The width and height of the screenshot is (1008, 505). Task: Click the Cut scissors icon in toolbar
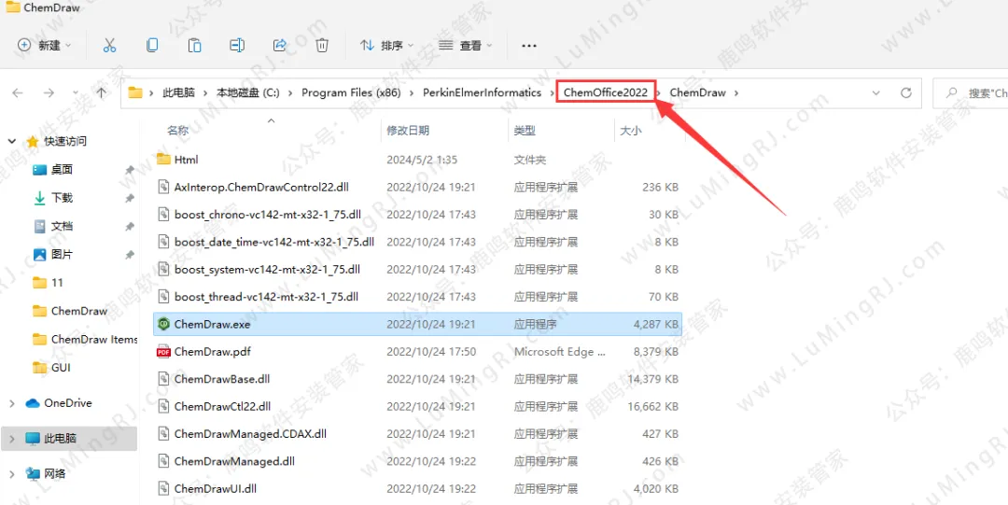109,45
